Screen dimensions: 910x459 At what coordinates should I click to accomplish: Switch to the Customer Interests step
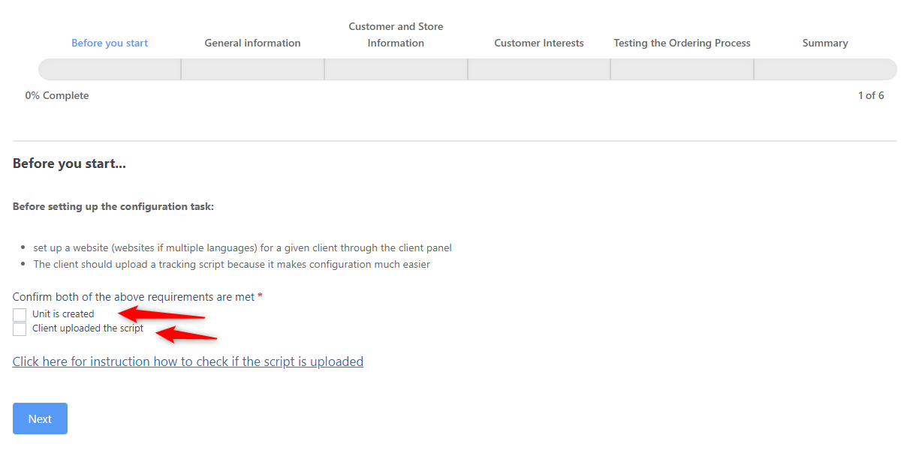coord(538,43)
